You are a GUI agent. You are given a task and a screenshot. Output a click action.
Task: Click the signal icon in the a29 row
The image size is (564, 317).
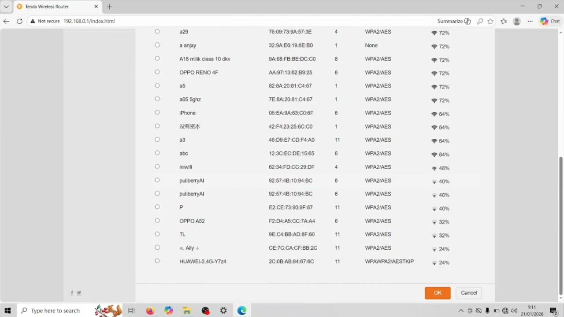pos(434,33)
